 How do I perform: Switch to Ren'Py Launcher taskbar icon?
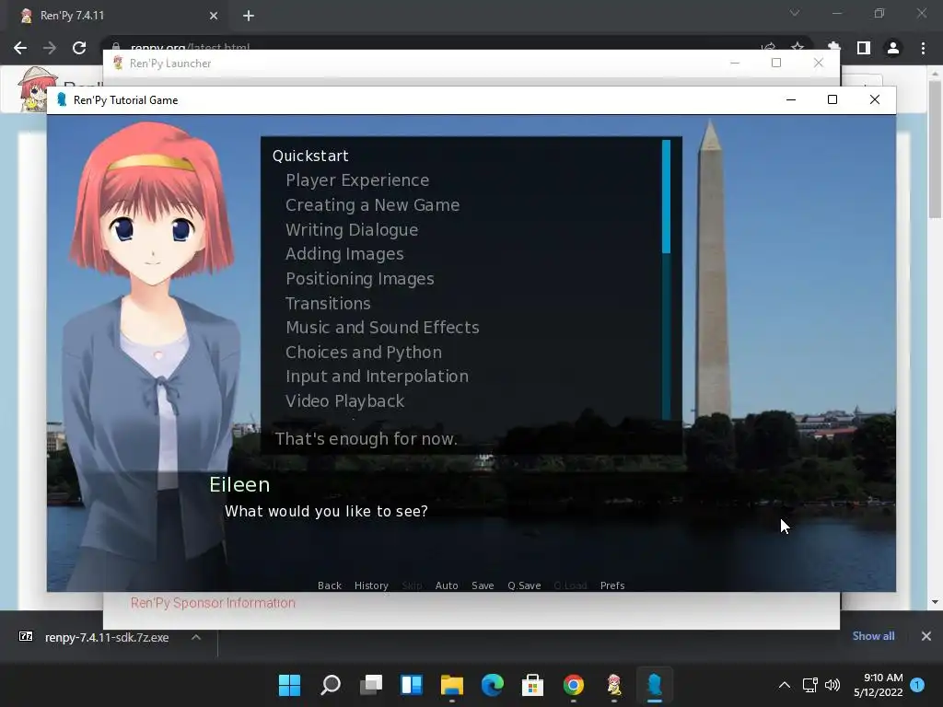tap(614, 685)
